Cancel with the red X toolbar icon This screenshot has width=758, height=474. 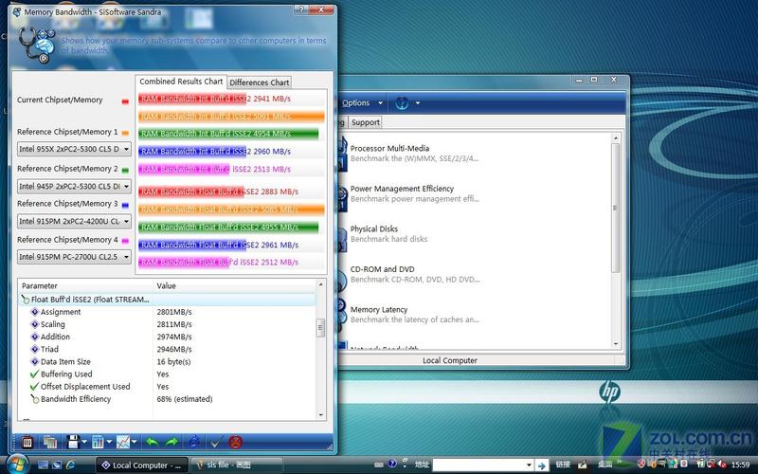coord(235,442)
